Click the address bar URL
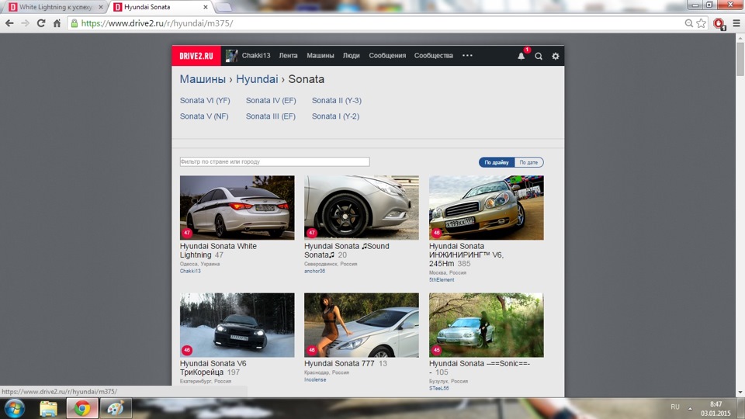Viewport: 745px width, 419px height. coord(157,23)
